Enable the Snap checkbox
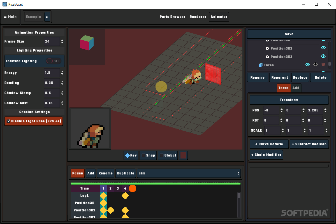336x224 pixels. pyautogui.click(x=143, y=155)
